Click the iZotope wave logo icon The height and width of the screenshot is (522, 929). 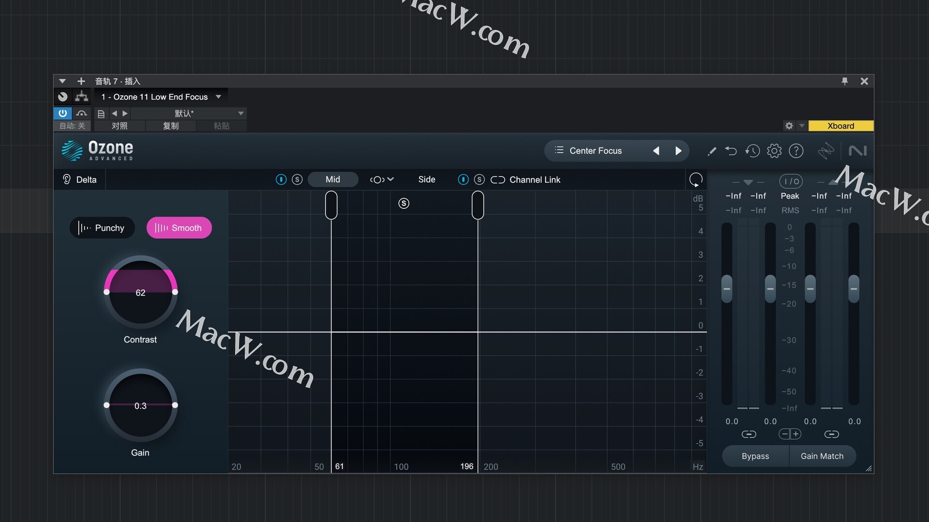(825, 151)
